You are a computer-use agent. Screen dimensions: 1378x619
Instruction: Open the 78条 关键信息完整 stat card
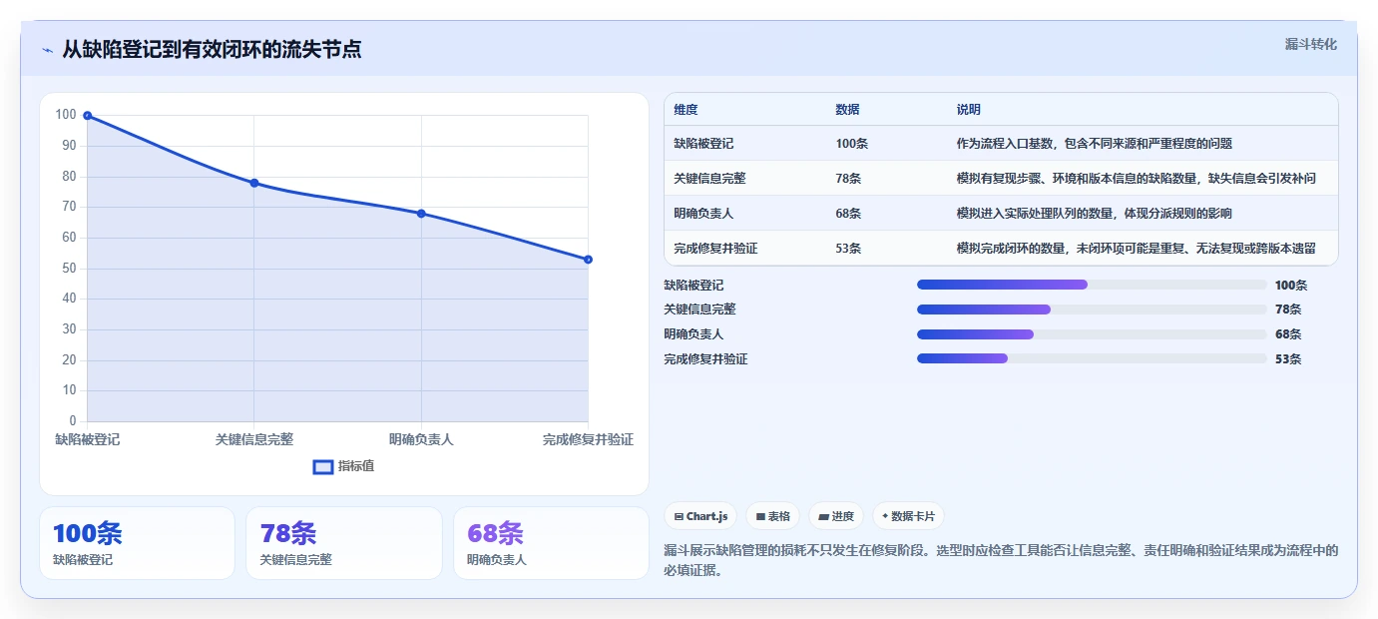pyautogui.click(x=344, y=543)
